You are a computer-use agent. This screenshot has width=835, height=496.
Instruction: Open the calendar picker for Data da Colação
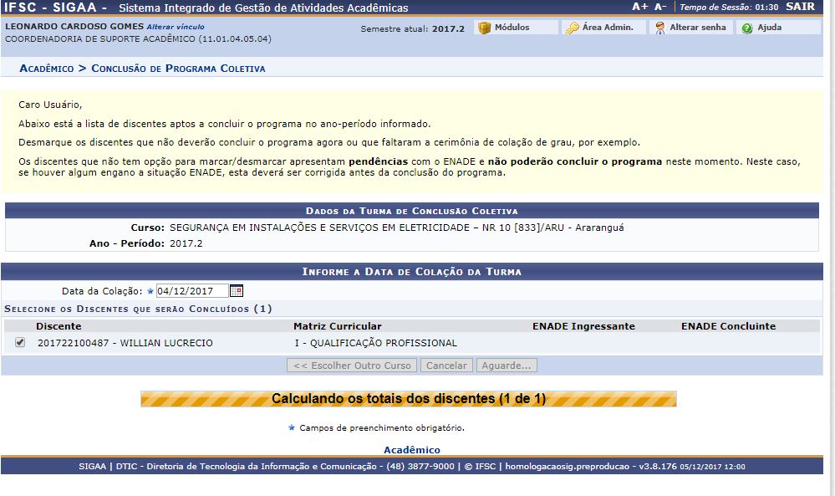pos(235,290)
